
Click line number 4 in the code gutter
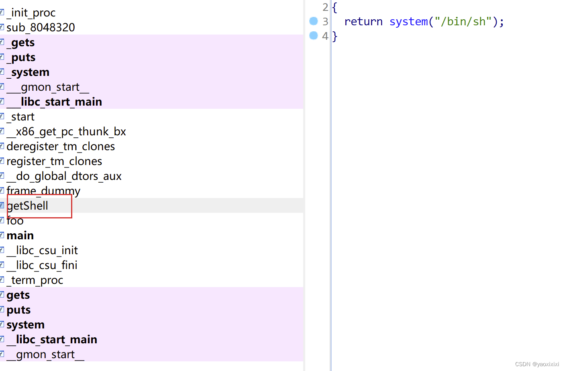pos(325,36)
